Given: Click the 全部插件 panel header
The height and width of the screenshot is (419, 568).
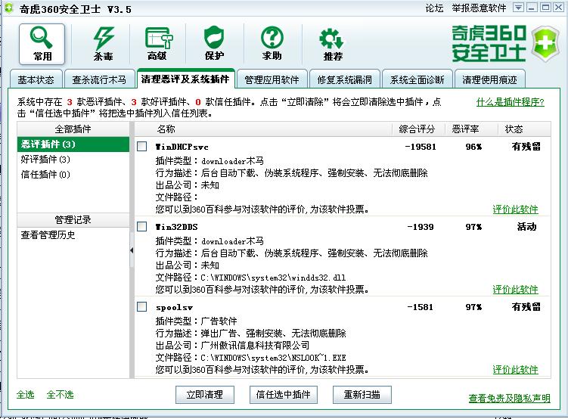Looking at the screenshot, I should pos(73,129).
